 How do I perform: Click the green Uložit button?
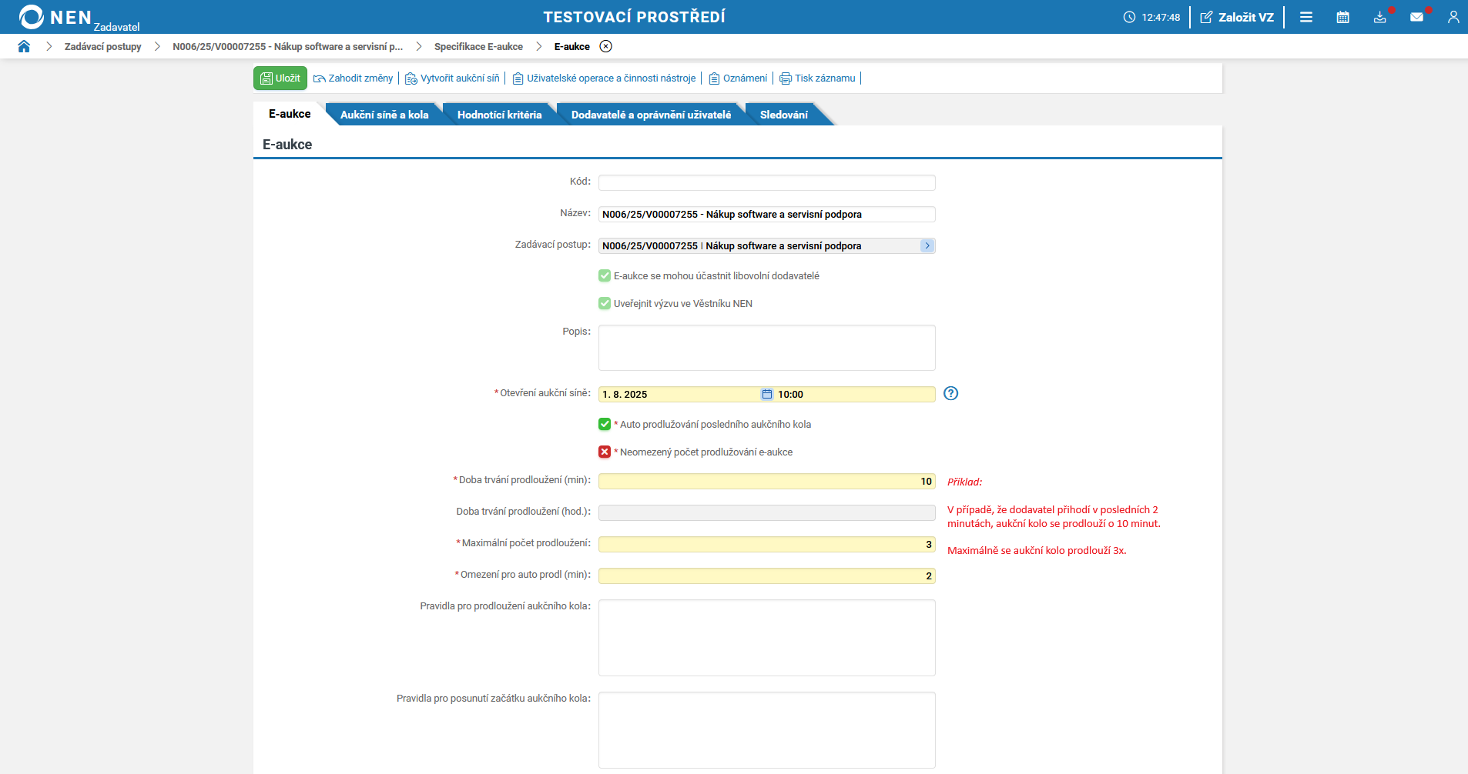[x=280, y=78]
